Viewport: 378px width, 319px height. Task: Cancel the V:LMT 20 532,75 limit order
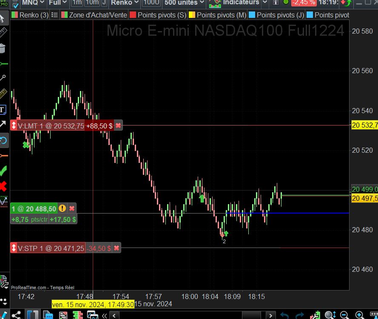(118, 125)
